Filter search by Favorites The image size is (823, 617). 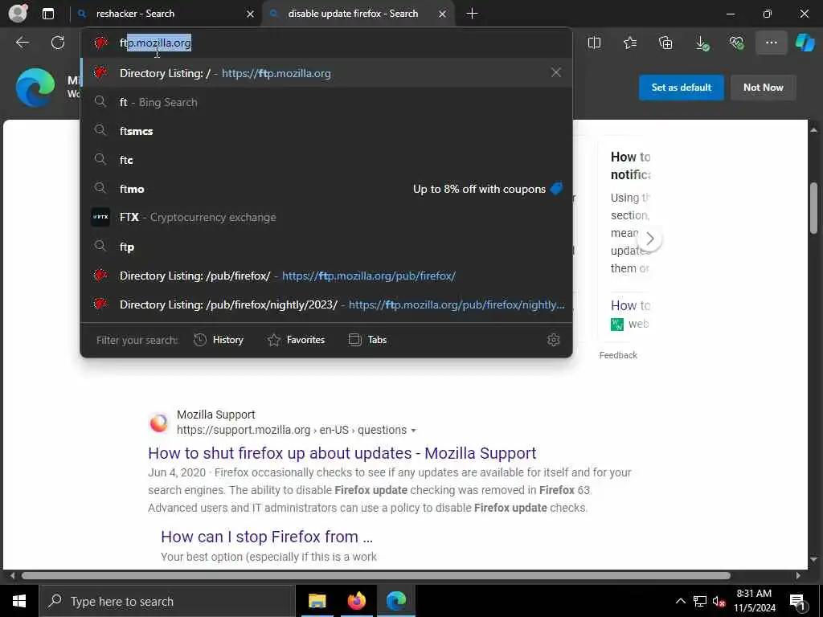pos(296,340)
